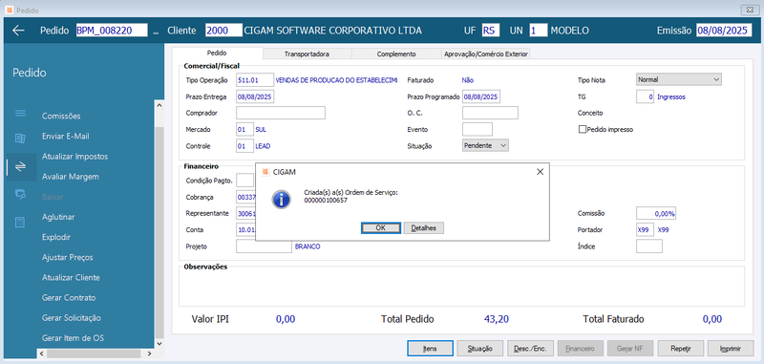
Task: Click the empty Comprador field
Action: [x=281, y=113]
